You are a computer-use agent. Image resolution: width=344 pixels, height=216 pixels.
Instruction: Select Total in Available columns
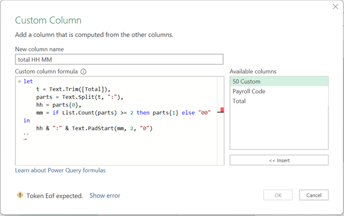tap(279, 101)
